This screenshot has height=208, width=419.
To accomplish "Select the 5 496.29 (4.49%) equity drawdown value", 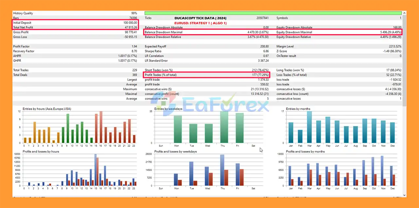I will 391,32.
